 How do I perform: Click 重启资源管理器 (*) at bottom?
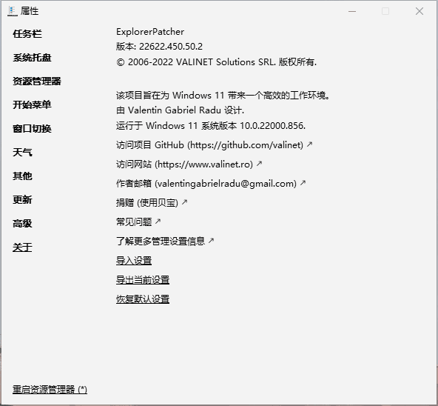[50, 389]
